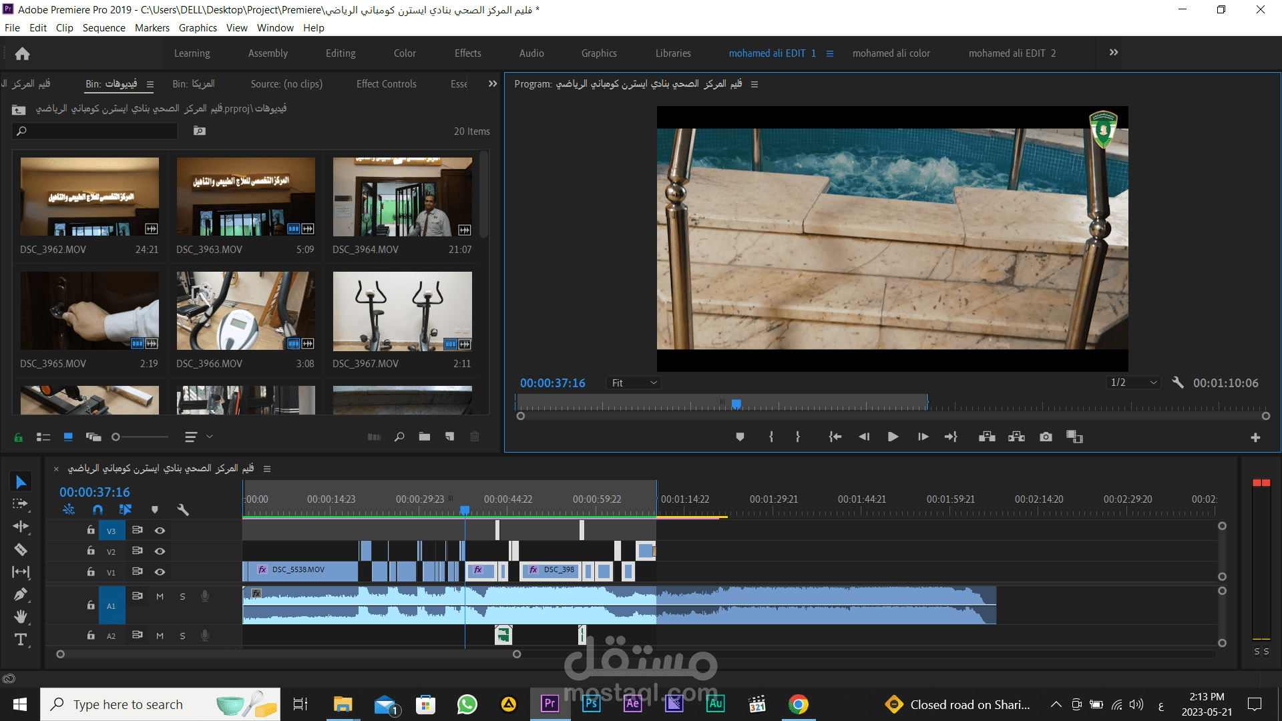Screen dimensions: 1282x721
Task: Export a frame with camera icon
Action: [x=1046, y=437]
